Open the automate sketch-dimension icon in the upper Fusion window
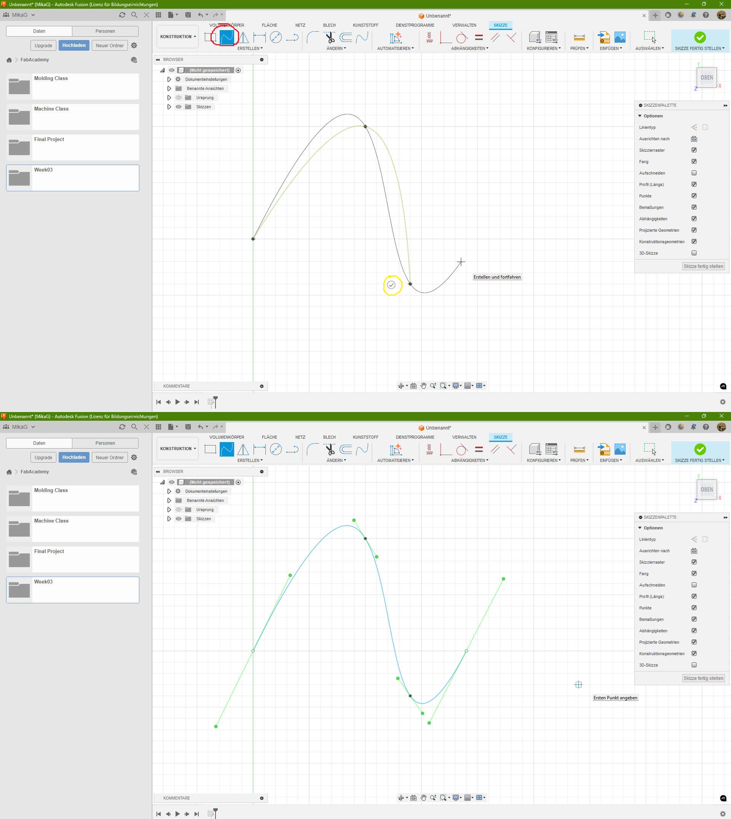731x819 pixels. point(396,37)
